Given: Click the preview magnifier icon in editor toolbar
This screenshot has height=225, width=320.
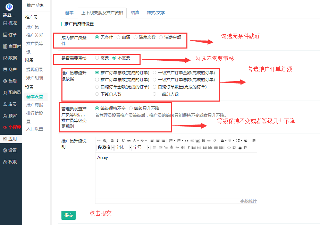Looking at the screenshot, I should click(x=105, y=141).
